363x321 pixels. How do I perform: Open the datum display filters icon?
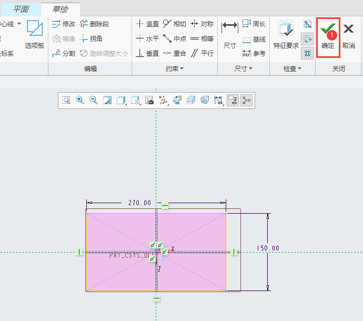coord(163,101)
